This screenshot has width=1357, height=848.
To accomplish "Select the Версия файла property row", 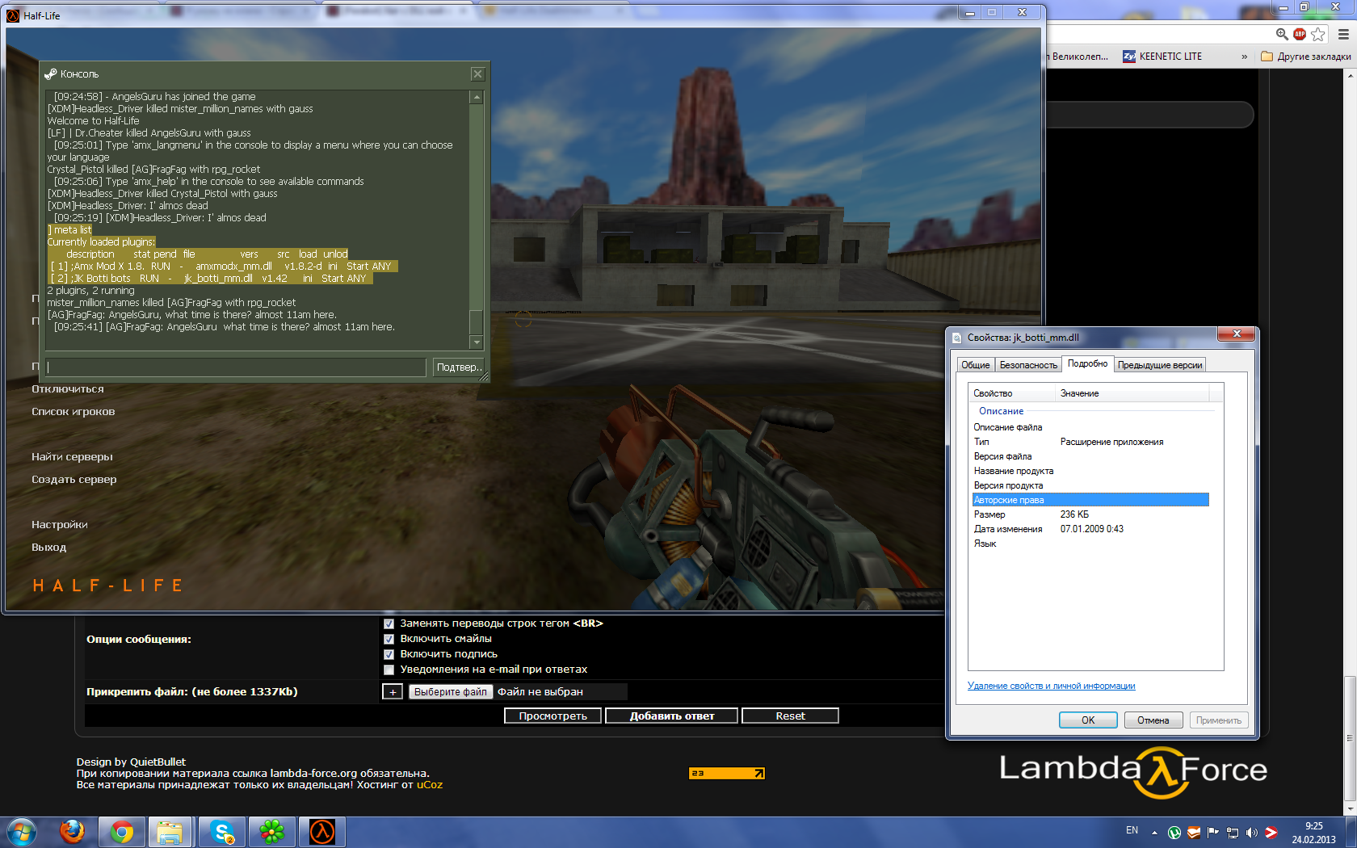I will click(1090, 456).
